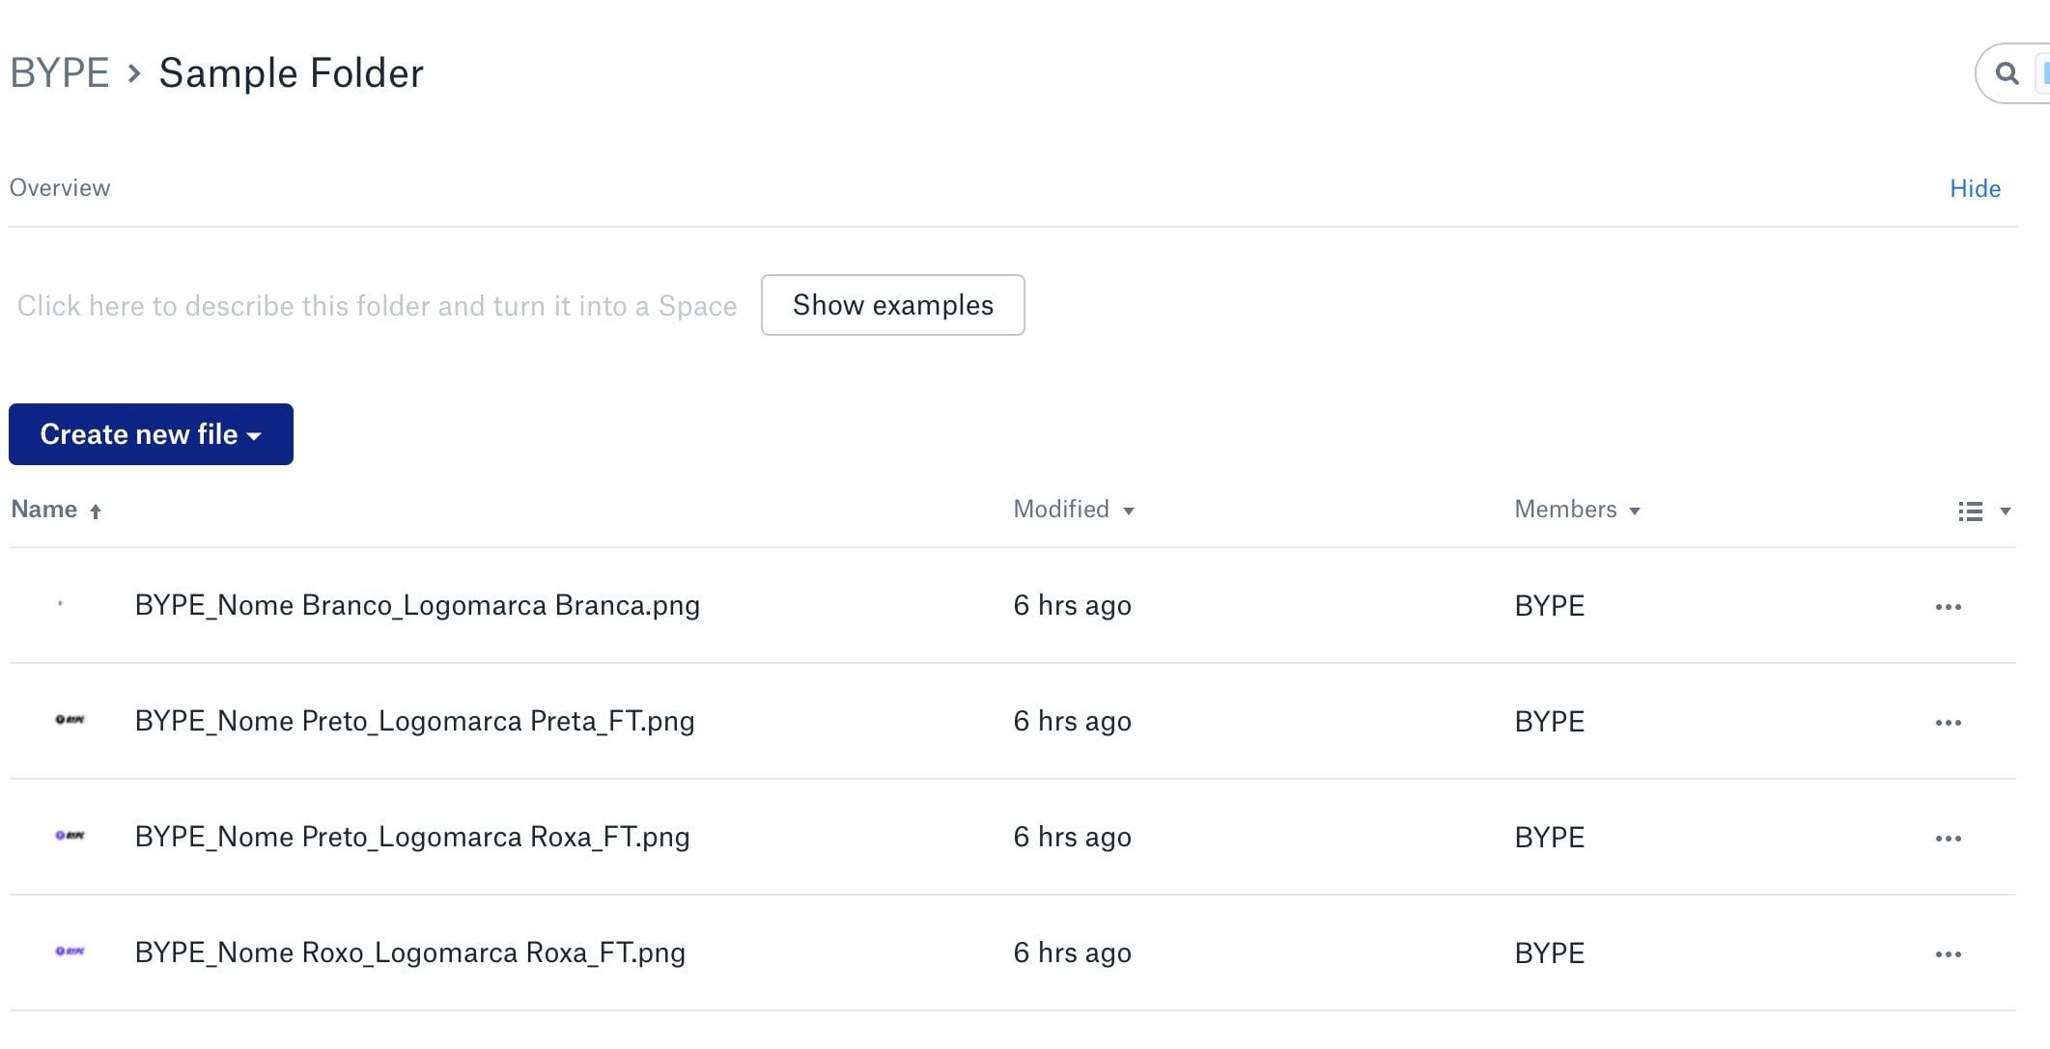The height and width of the screenshot is (1049, 2050).
Task: Go to BYPE in the breadcrumb
Action: coord(60,73)
